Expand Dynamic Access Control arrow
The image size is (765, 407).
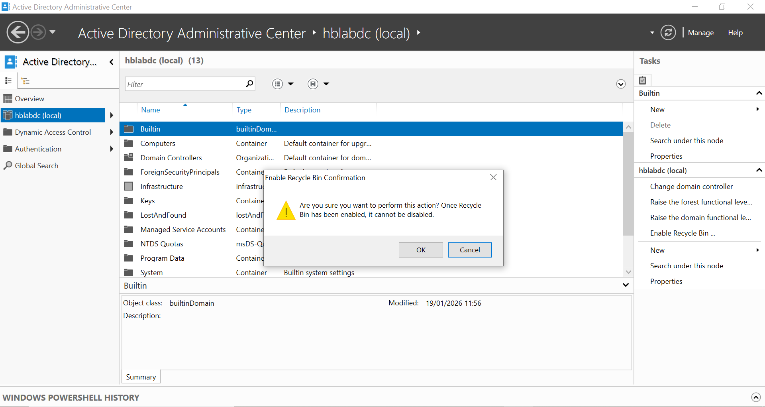[112, 132]
